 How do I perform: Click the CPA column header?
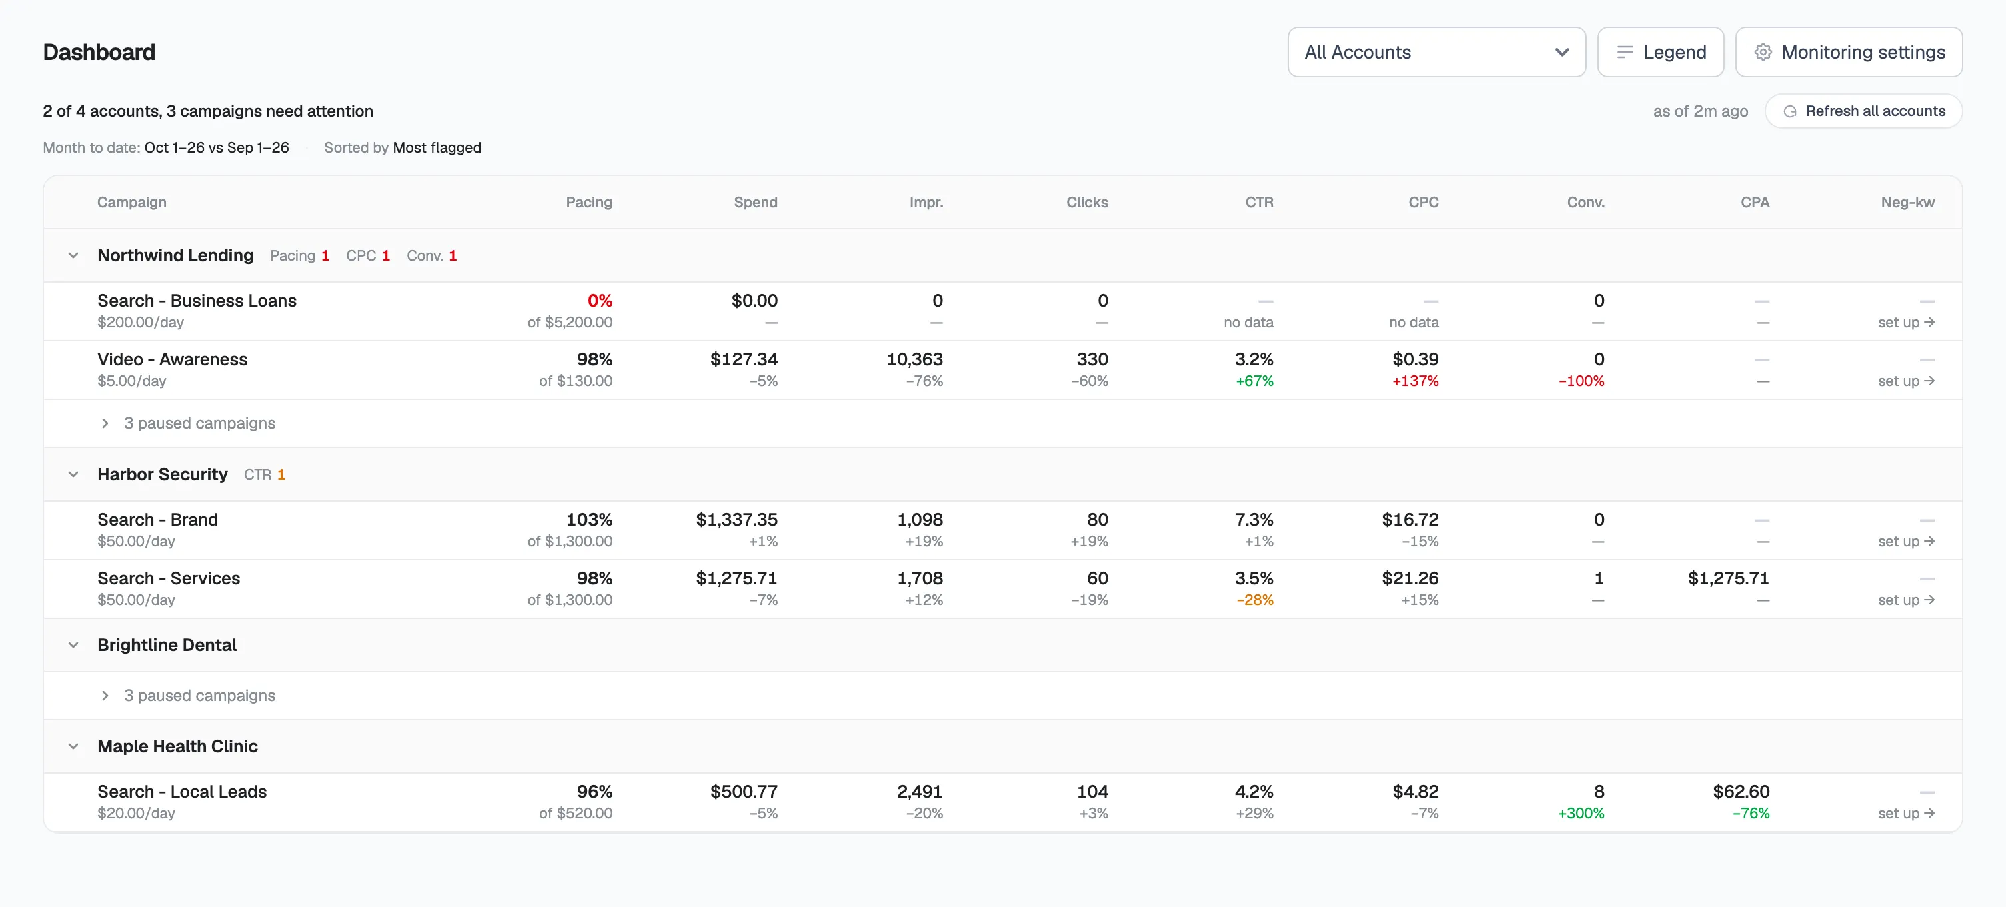pyautogui.click(x=1755, y=203)
